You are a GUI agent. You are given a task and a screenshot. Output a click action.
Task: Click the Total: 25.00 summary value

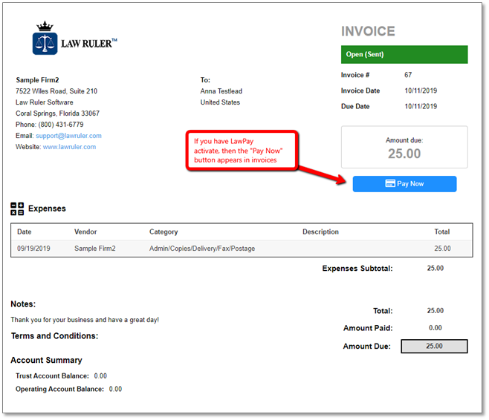click(x=435, y=311)
